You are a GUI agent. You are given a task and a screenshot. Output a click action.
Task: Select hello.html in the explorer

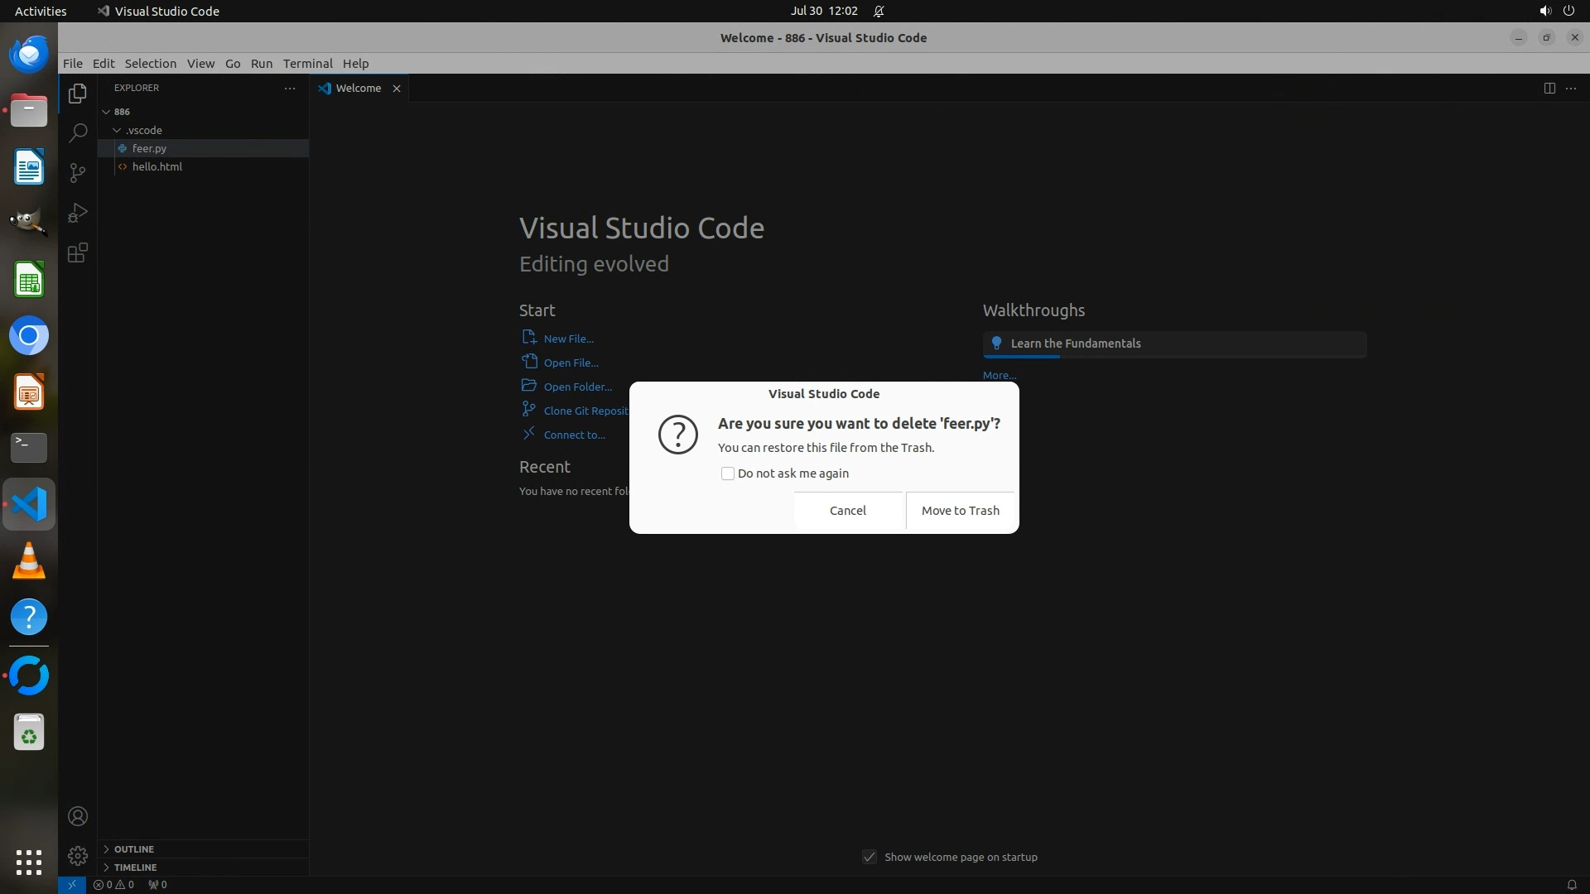(x=157, y=166)
